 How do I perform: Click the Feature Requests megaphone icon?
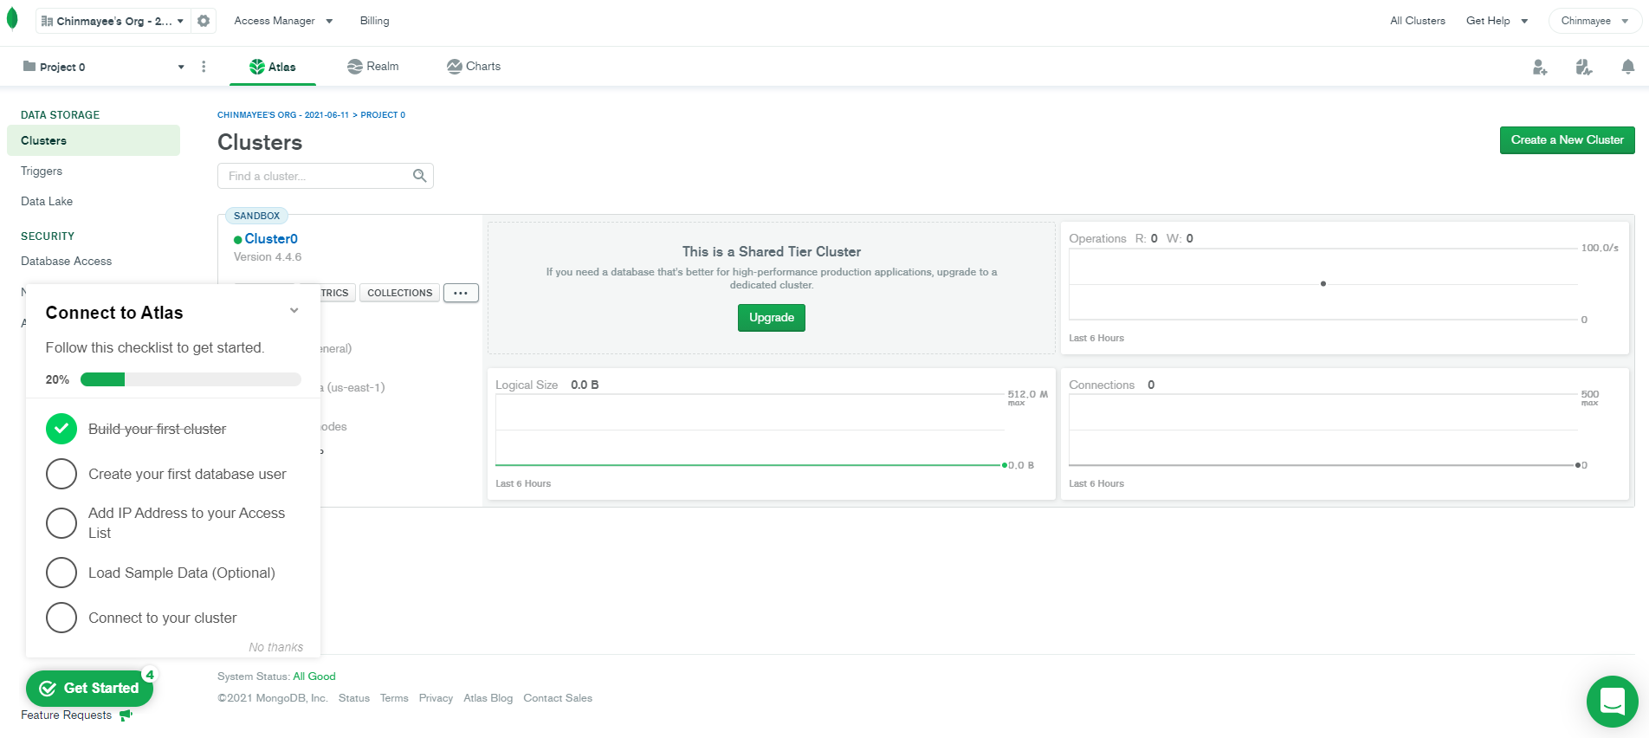tap(126, 715)
